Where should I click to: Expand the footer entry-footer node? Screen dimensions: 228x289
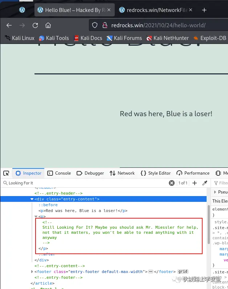[x=32, y=272]
